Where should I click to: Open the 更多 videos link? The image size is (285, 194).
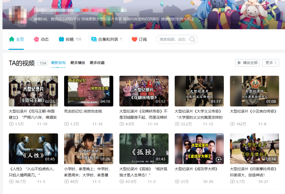270,63
